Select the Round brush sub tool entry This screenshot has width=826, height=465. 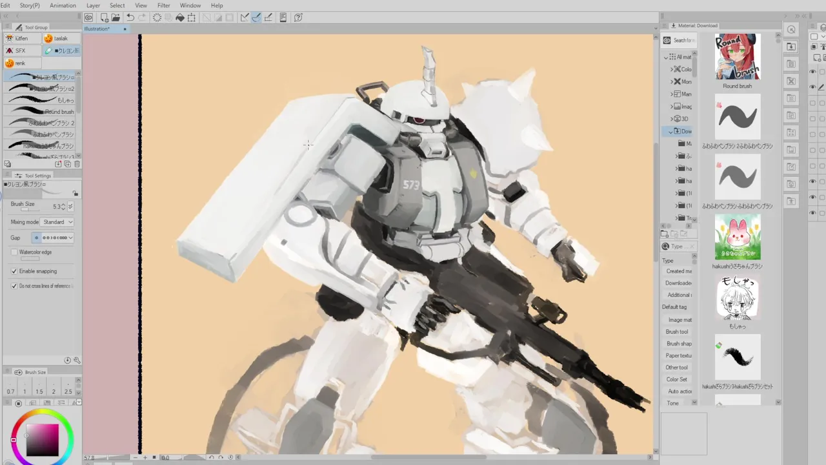point(39,111)
